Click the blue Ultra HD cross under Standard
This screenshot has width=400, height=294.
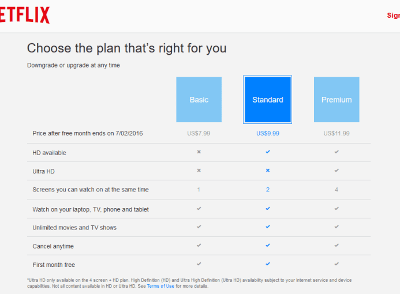point(268,171)
